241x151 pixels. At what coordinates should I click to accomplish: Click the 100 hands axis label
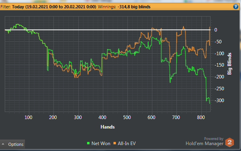(x=28, y=117)
